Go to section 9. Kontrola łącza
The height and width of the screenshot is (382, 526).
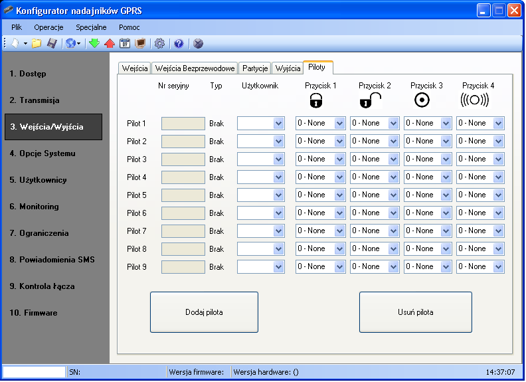pyautogui.click(x=43, y=286)
